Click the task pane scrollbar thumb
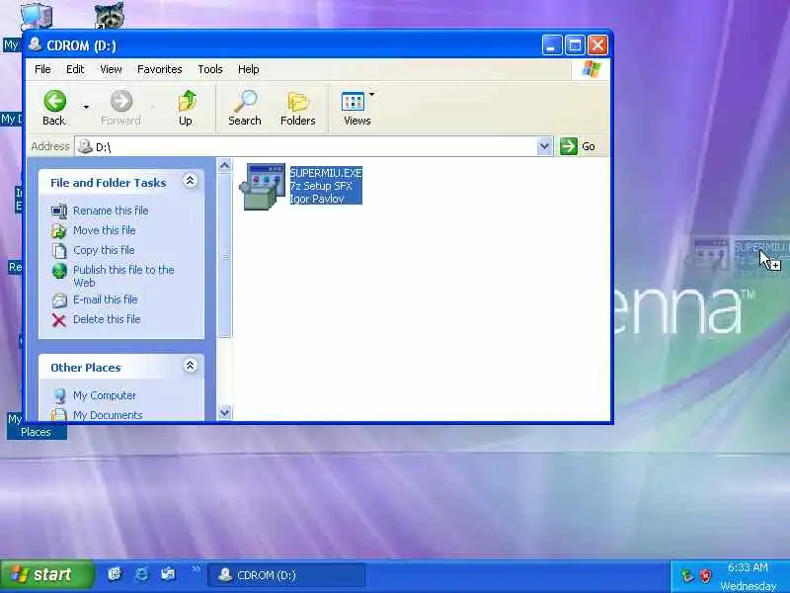The width and height of the screenshot is (790, 593). click(x=225, y=256)
